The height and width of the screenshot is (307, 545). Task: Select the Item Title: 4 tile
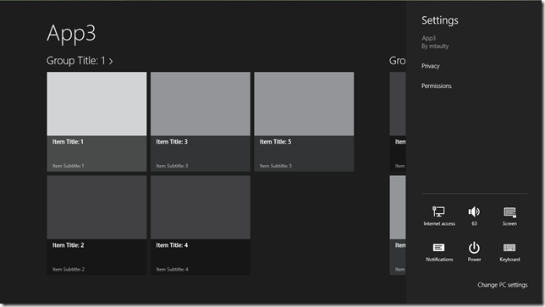coord(201,225)
